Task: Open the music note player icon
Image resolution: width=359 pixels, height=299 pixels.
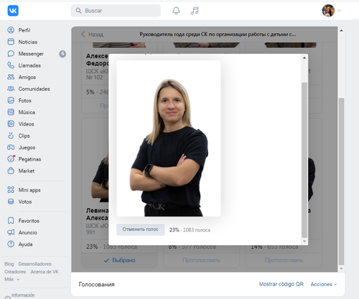Action: click(195, 11)
